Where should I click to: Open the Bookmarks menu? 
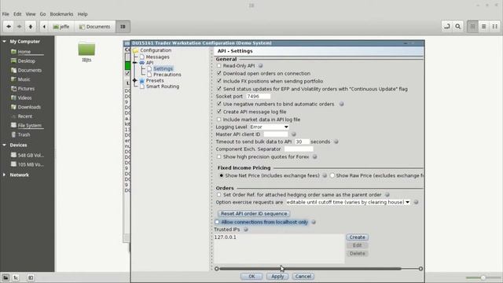pyautogui.click(x=61, y=14)
